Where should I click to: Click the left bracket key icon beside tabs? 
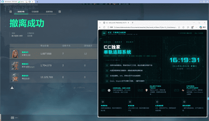(11, 12)
